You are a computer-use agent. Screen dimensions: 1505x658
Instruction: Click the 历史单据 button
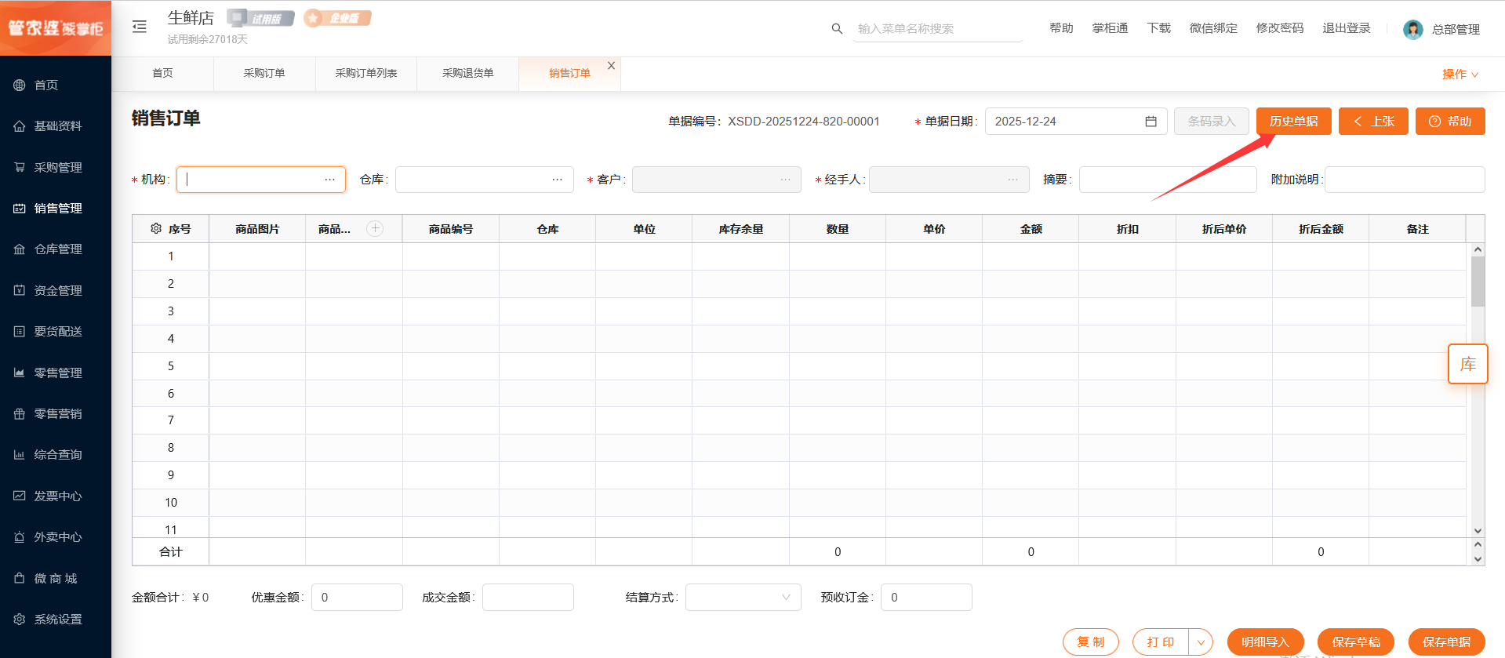pyautogui.click(x=1293, y=122)
